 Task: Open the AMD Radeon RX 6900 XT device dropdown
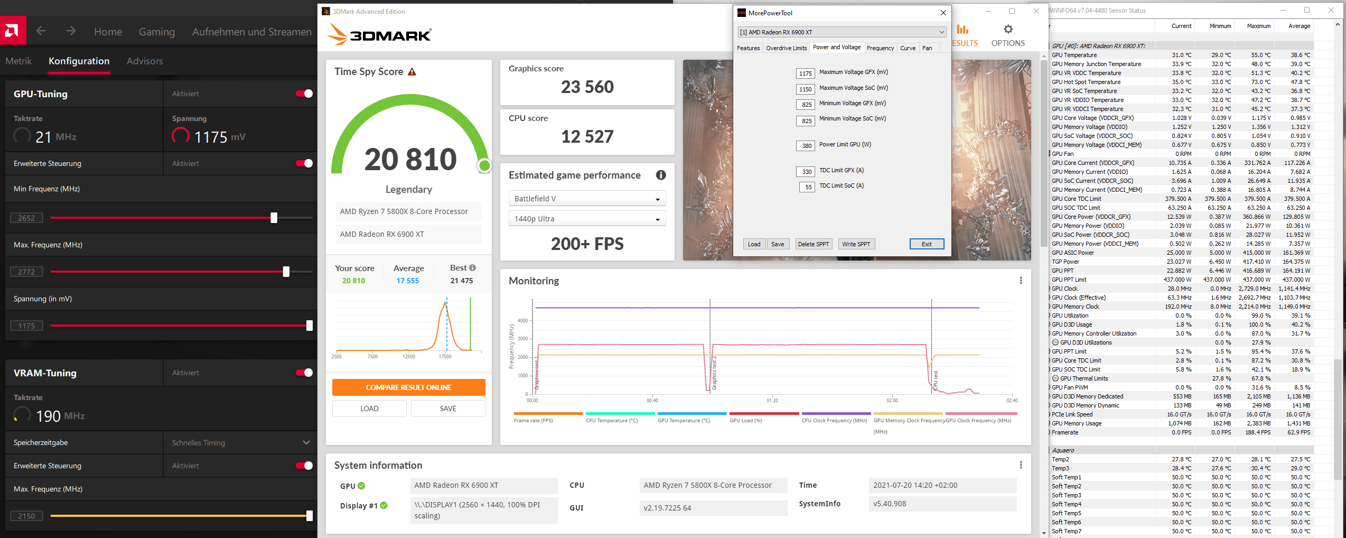click(x=842, y=32)
